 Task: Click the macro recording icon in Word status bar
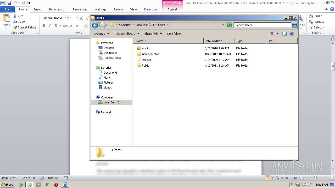click(65, 178)
